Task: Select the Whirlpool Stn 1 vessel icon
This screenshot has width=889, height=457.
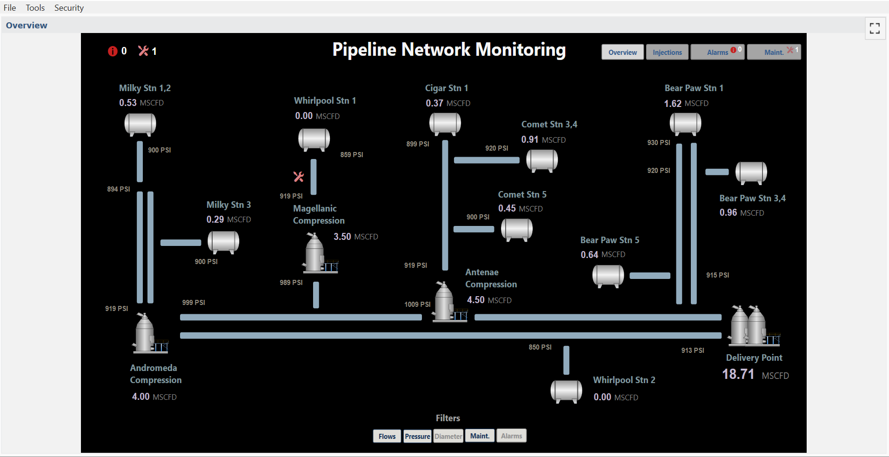Action: coord(314,139)
